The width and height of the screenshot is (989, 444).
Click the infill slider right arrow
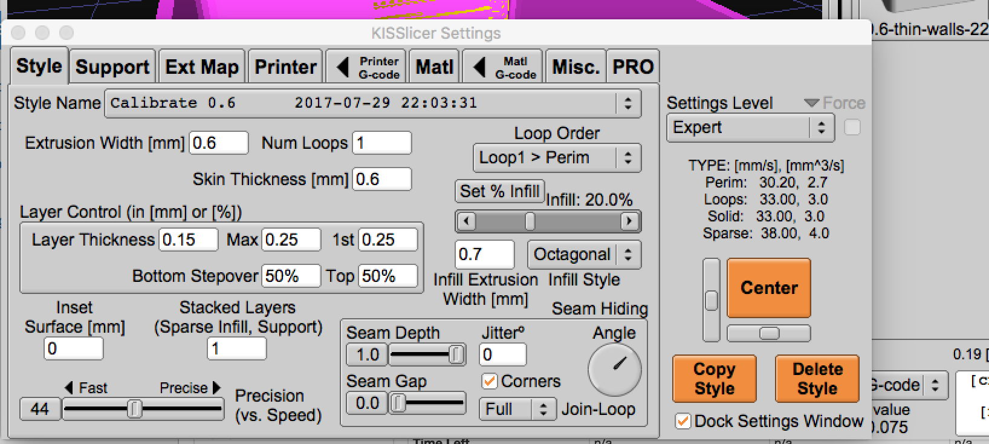pos(629,221)
